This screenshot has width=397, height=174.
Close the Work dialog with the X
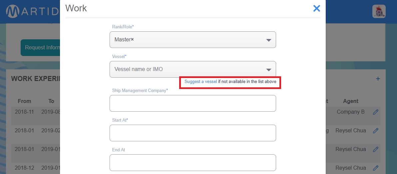(x=316, y=9)
